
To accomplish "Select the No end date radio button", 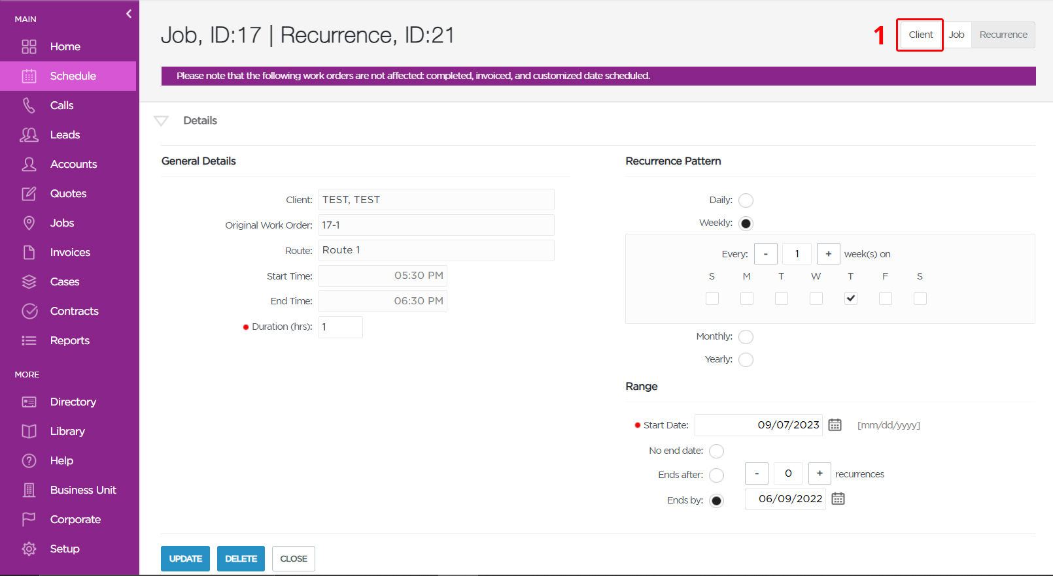I will 717,451.
